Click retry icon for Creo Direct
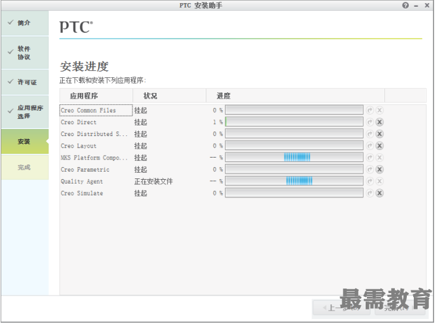The width and height of the screenshot is (436, 324). tap(369, 122)
